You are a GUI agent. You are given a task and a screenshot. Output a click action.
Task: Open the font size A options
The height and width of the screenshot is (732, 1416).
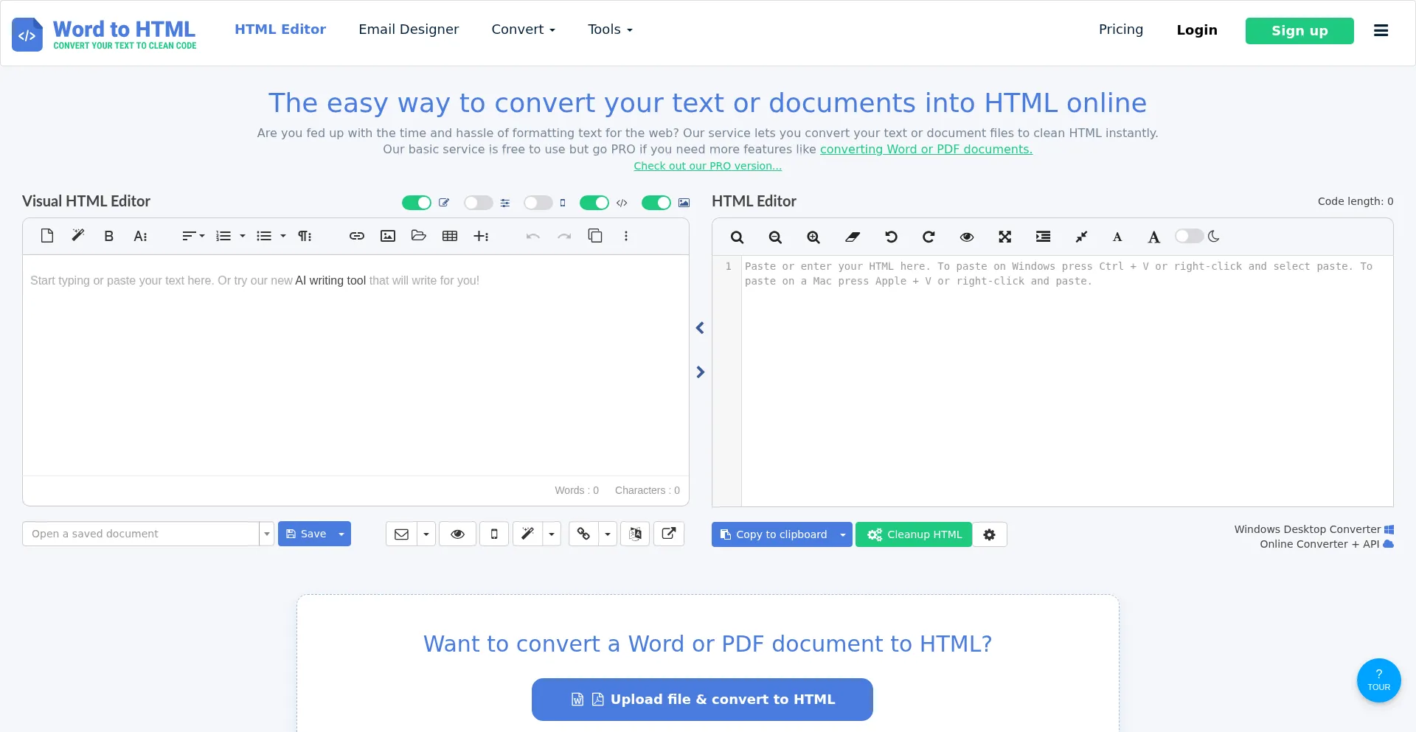(140, 236)
